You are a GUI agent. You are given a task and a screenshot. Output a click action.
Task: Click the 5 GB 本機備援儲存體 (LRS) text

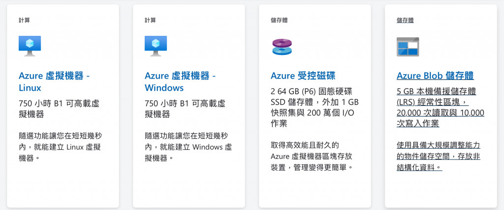(441, 108)
